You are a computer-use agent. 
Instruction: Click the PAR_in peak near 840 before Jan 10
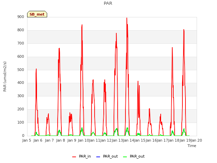click(x=82, y=25)
